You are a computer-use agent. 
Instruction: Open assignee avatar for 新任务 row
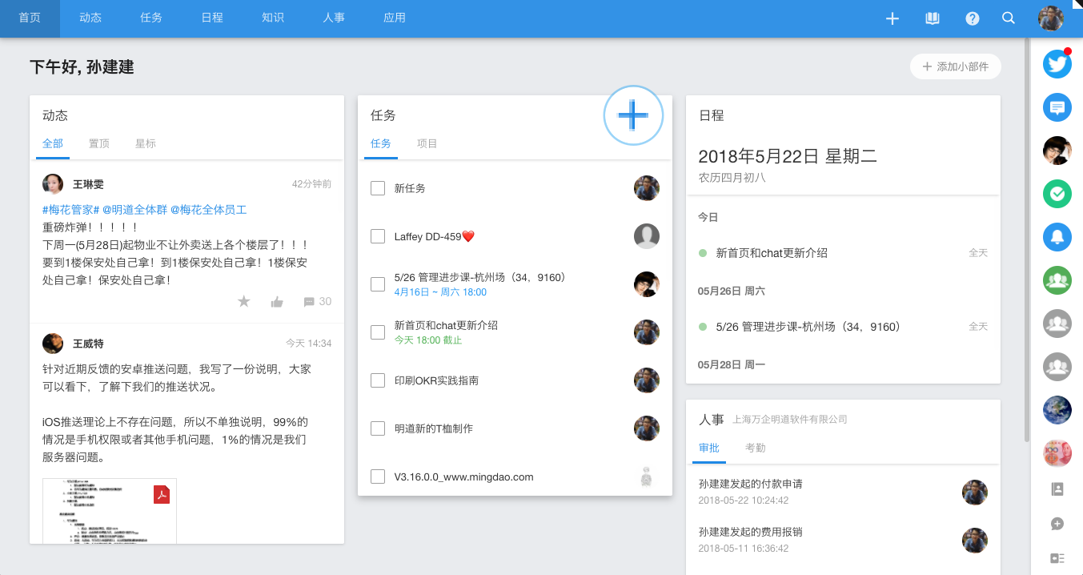coord(647,188)
